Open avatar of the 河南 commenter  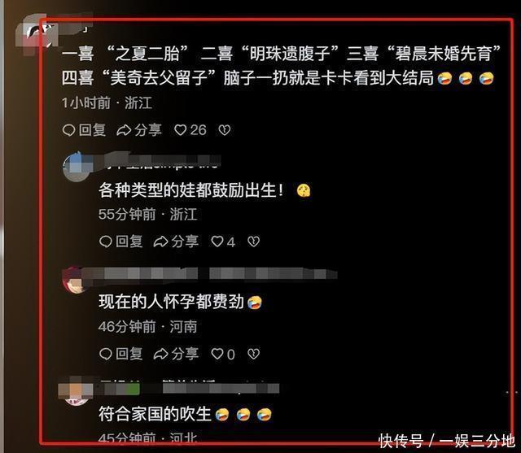[x=76, y=281]
